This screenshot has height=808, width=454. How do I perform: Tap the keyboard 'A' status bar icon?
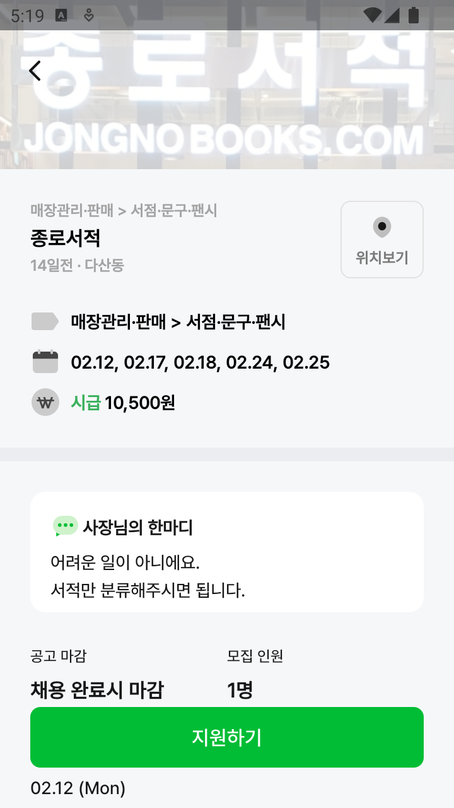click(x=62, y=16)
